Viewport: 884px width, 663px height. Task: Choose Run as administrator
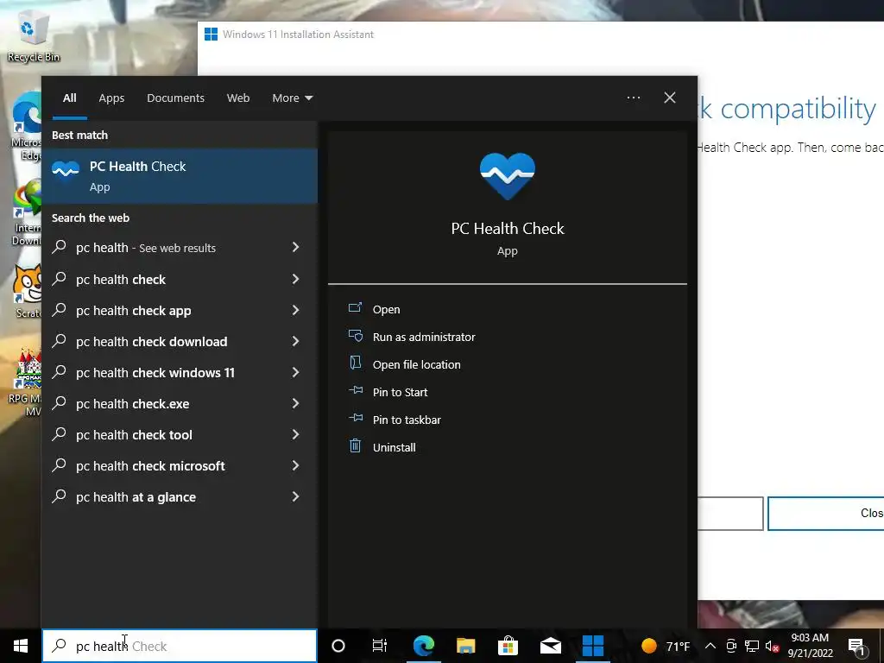pyautogui.click(x=424, y=337)
